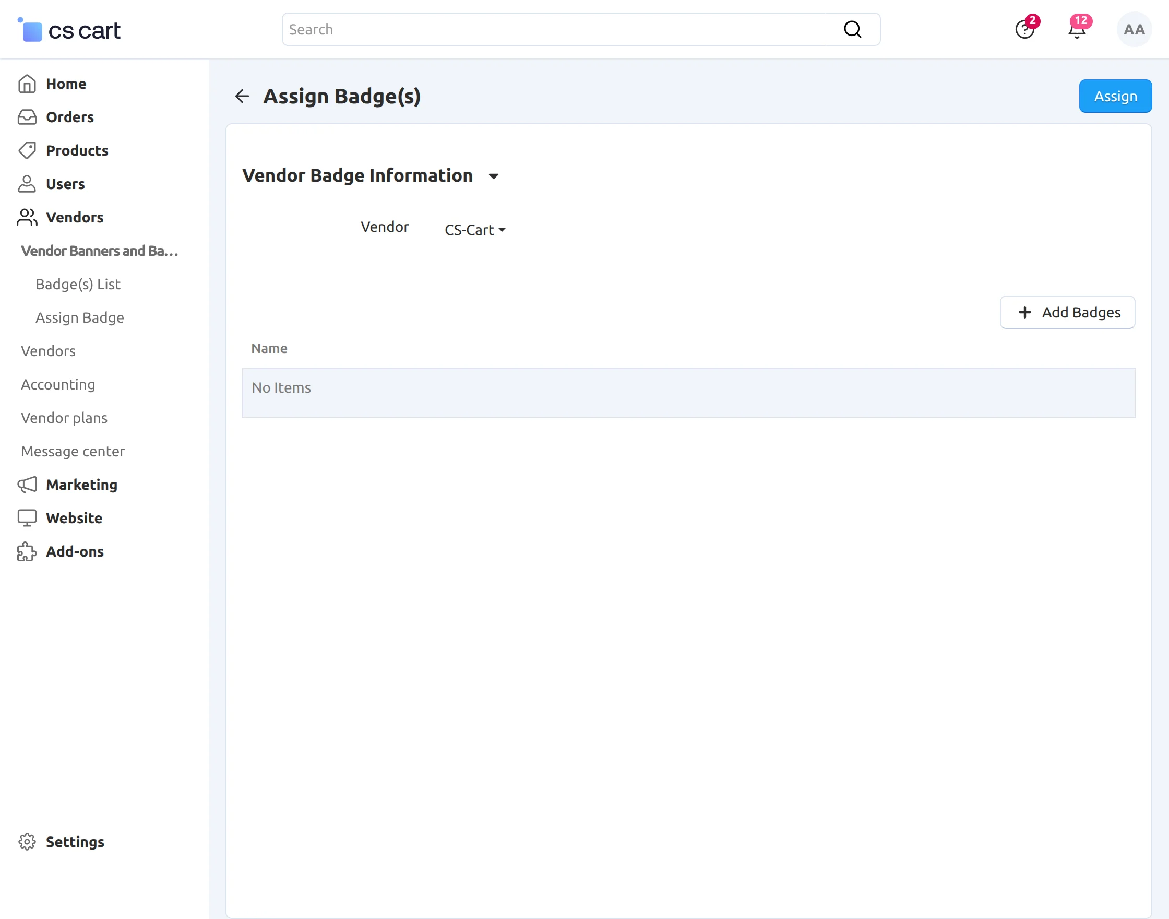Open the Vendor plans submenu item

coord(64,418)
